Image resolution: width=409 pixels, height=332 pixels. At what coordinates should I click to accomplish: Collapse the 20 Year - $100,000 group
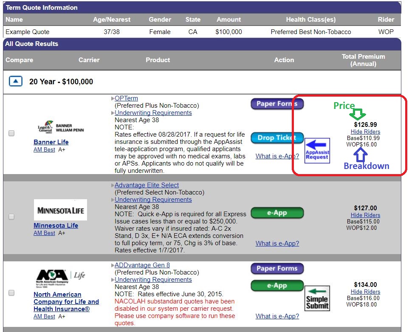click(16, 81)
